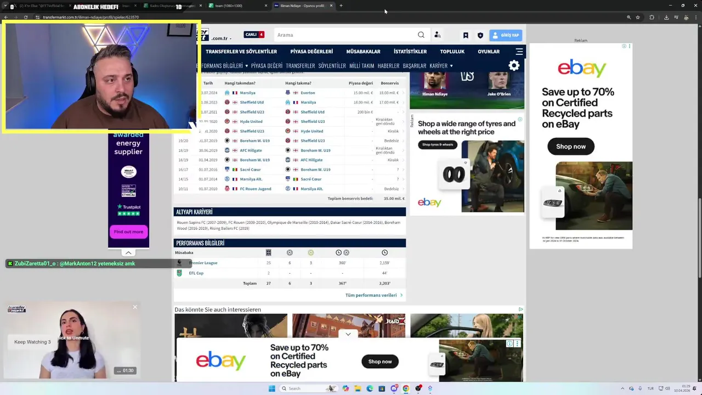
Task: Click the search magnifier icon in Arama box
Action: tap(421, 35)
